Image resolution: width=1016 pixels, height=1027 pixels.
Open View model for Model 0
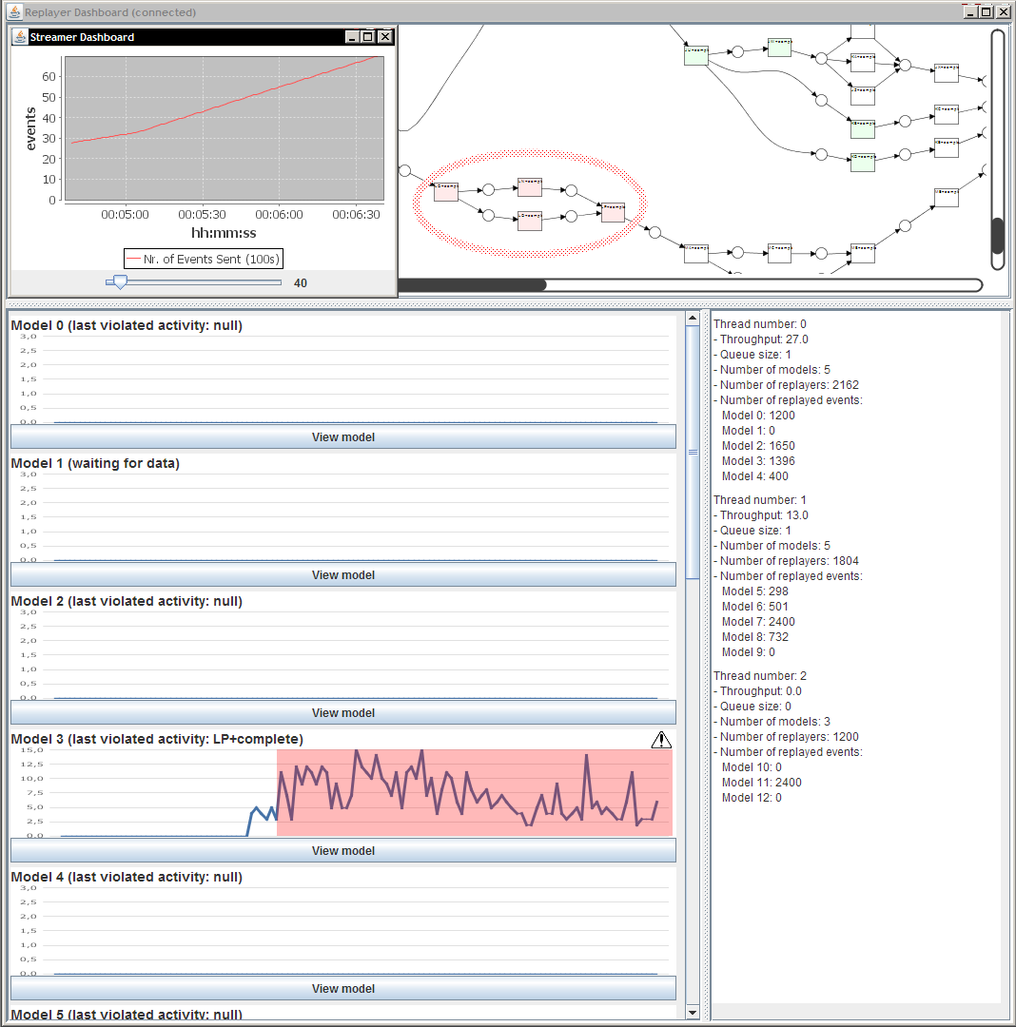pyautogui.click(x=343, y=436)
